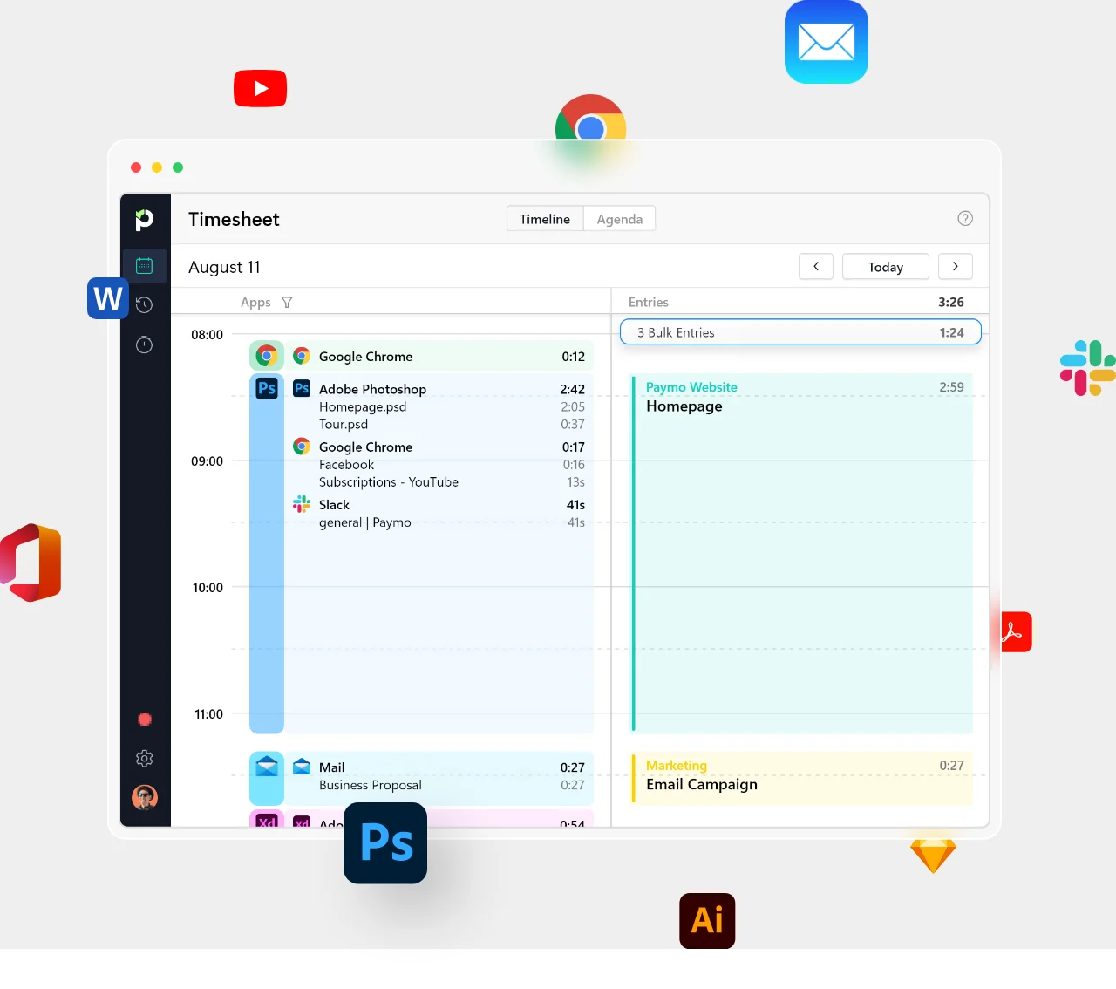Screen dimensions: 1116x989
Task: Click the Apps column header
Action: [255, 303]
